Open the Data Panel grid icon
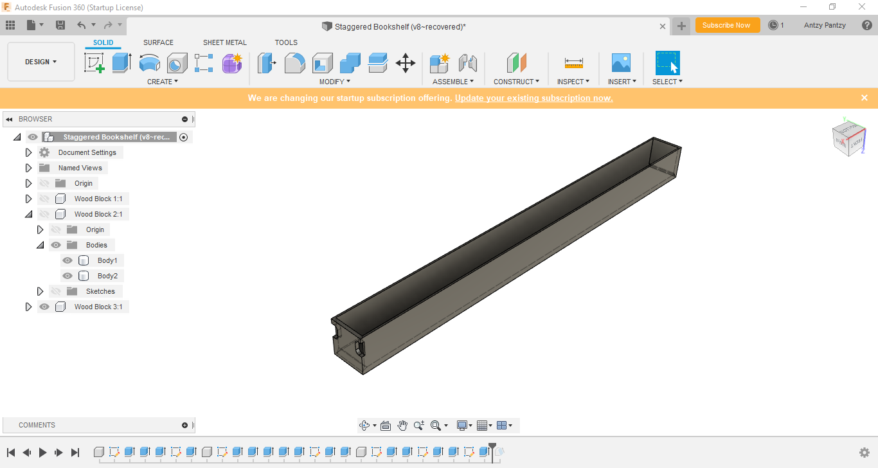 [10, 25]
